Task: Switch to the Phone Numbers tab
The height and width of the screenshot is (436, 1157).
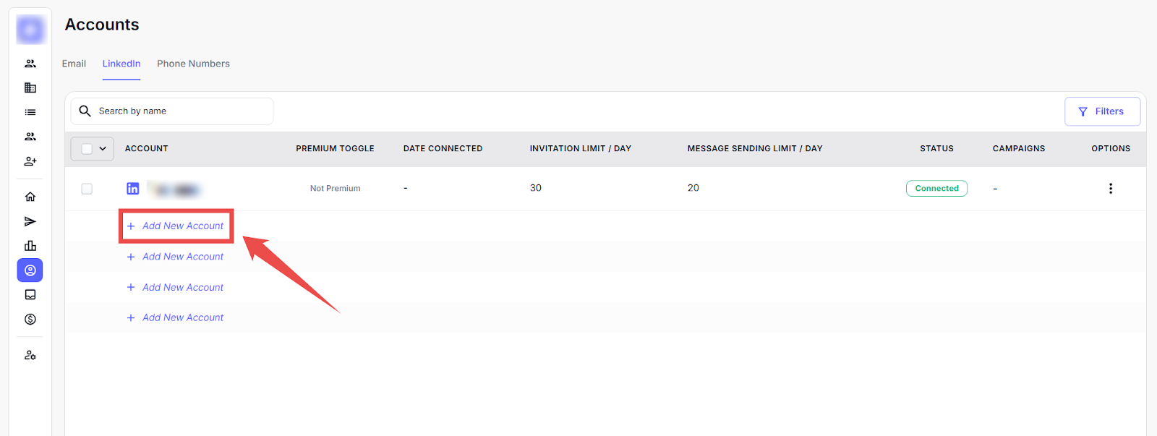Action: pyautogui.click(x=193, y=64)
